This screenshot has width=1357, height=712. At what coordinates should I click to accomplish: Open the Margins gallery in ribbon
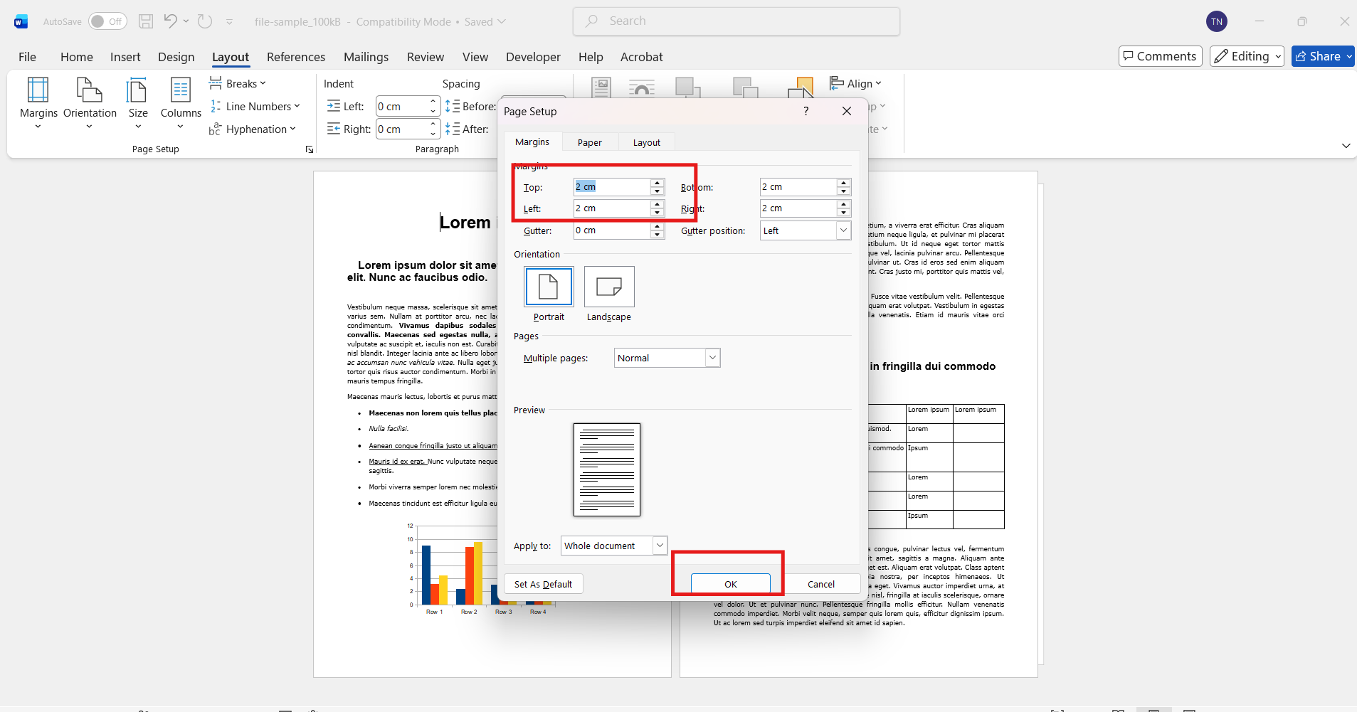(x=38, y=103)
